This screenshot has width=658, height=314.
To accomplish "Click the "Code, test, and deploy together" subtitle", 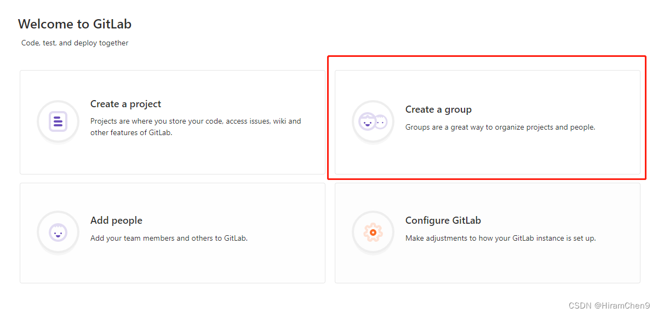I will (x=75, y=43).
